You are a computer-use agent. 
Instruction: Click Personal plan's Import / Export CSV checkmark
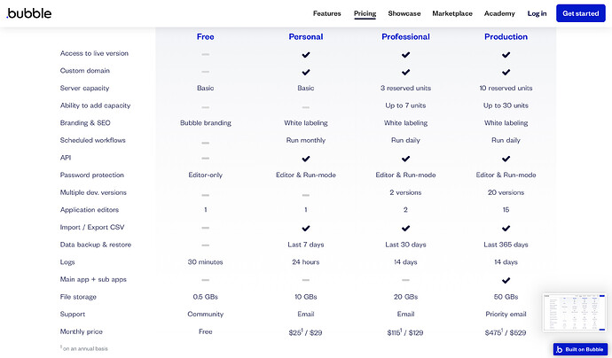click(x=306, y=228)
